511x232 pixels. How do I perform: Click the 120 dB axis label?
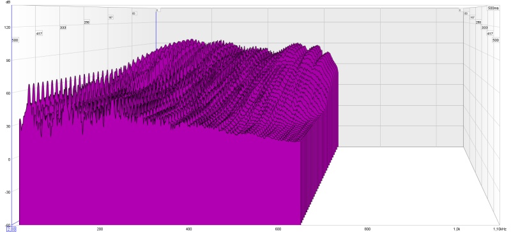point(7,27)
